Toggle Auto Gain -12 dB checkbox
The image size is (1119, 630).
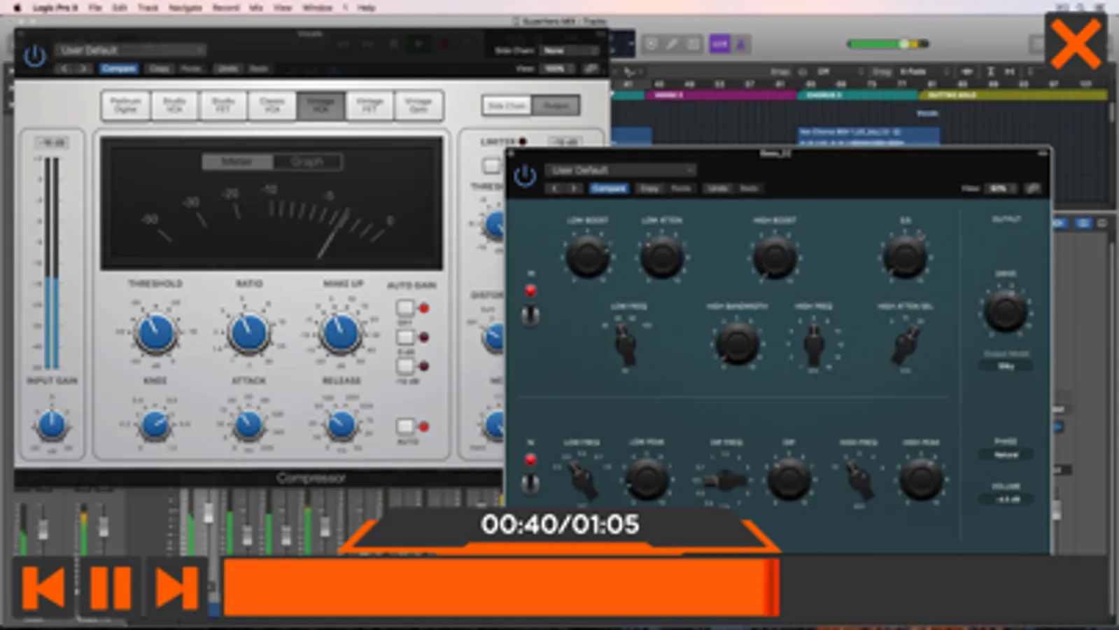405,366
